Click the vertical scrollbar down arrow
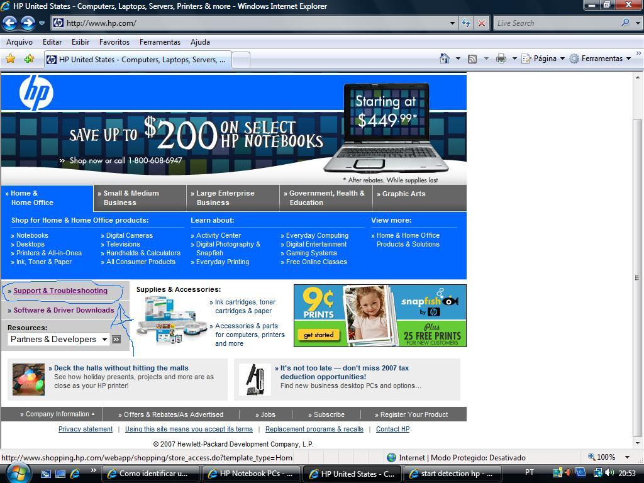644x483 pixels. 638,443
